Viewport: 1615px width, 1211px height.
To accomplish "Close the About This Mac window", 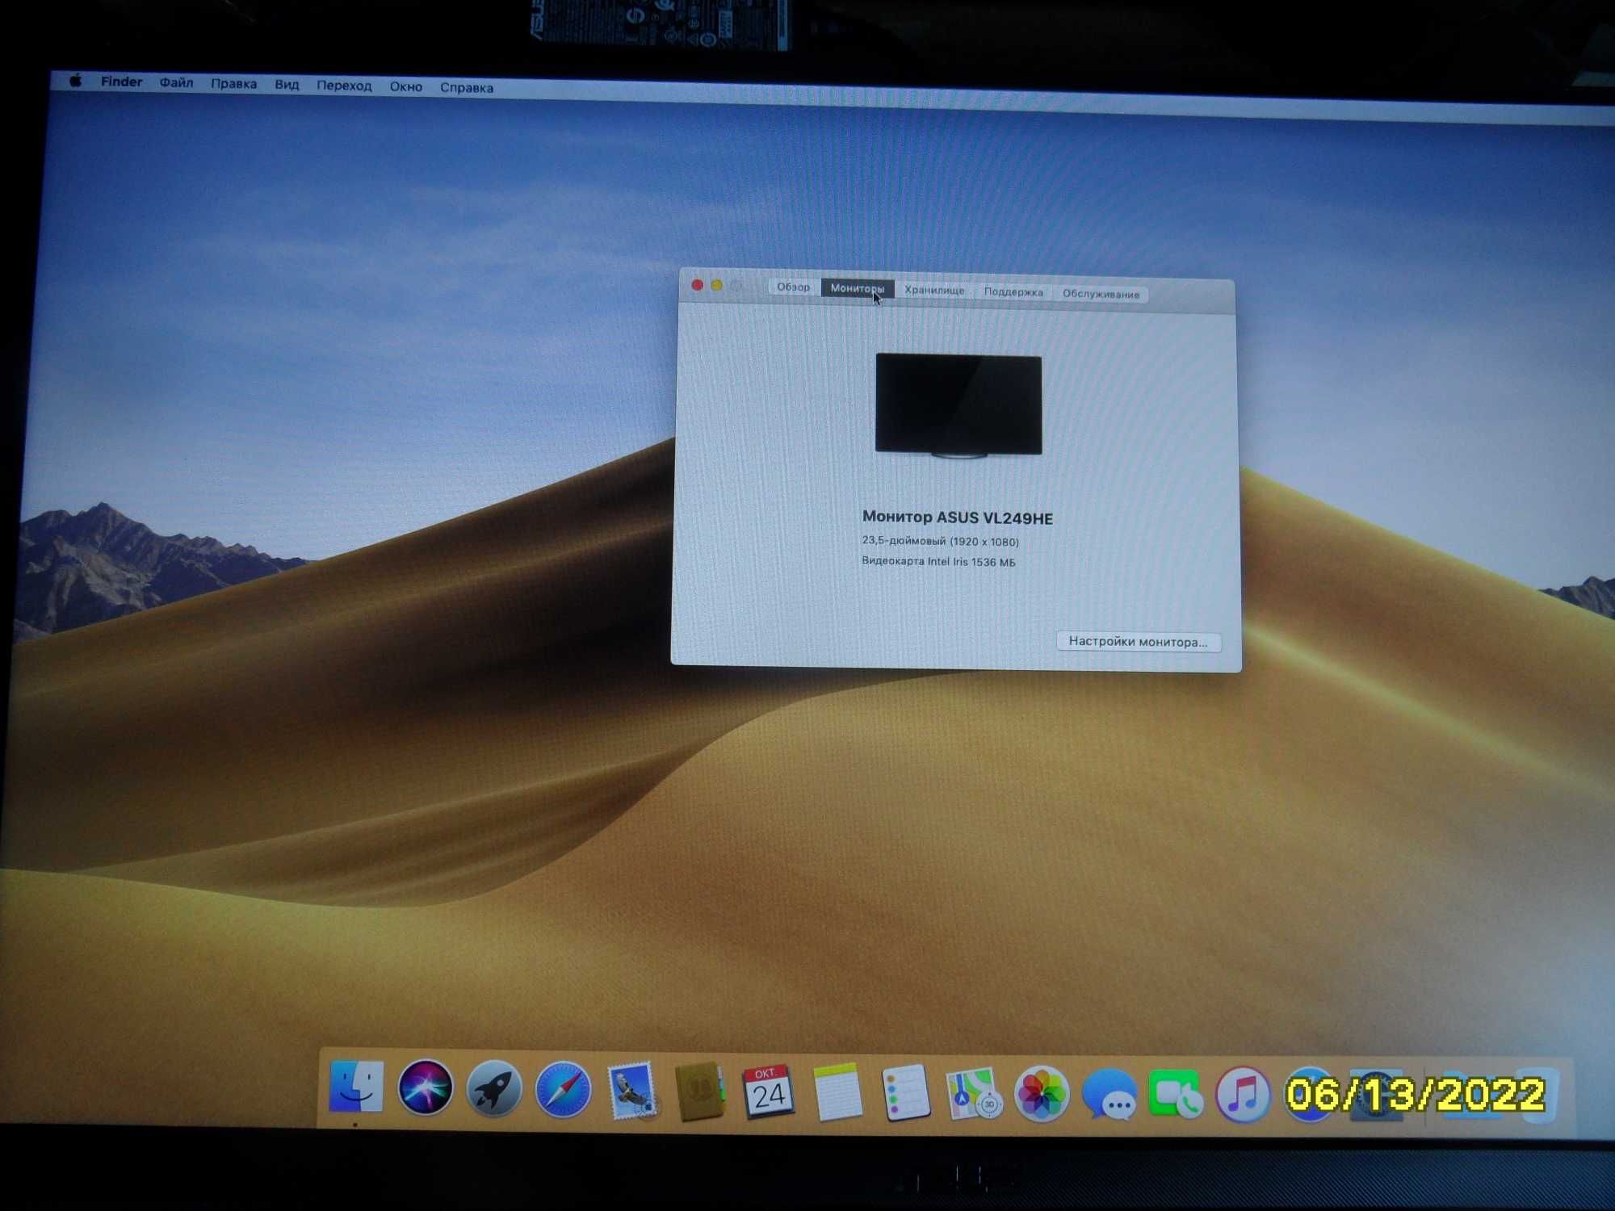I will click(x=698, y=285).
